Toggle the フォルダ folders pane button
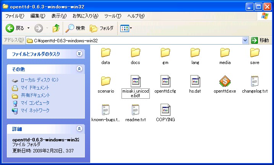This screenshot has width=274, height=165. click(x=102, y=28)
